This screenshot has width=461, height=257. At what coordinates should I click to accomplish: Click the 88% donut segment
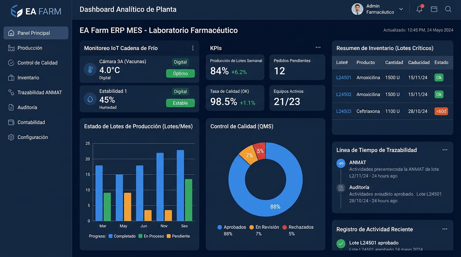275,206
